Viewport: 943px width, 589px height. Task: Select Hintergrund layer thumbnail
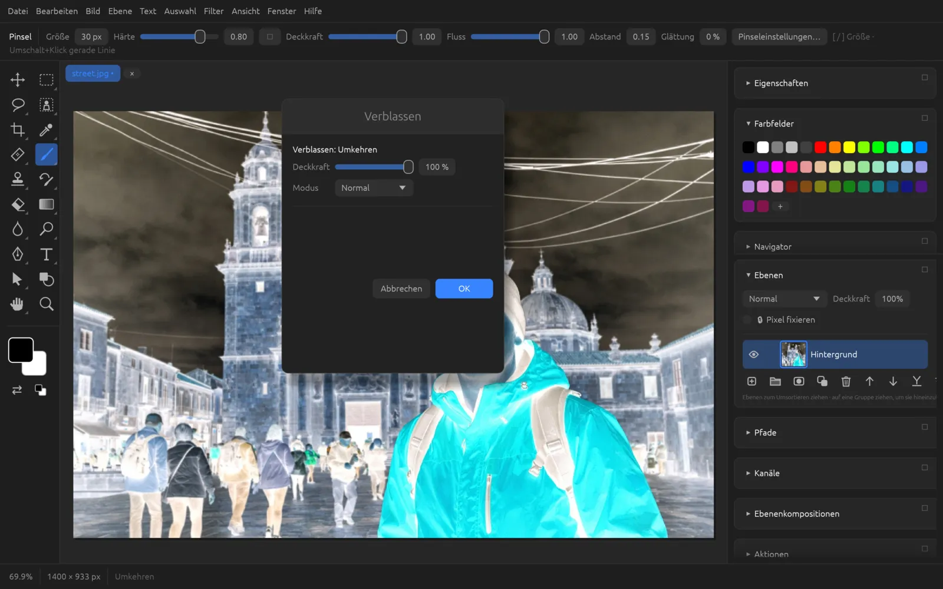tap(793, 355)
